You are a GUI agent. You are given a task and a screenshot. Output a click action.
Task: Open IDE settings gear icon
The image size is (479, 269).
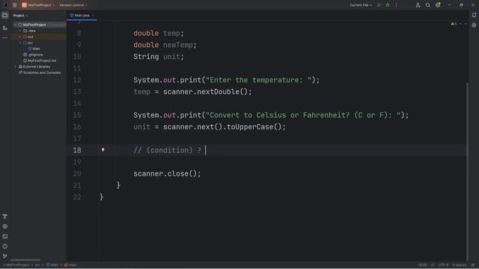coord(438,5)
